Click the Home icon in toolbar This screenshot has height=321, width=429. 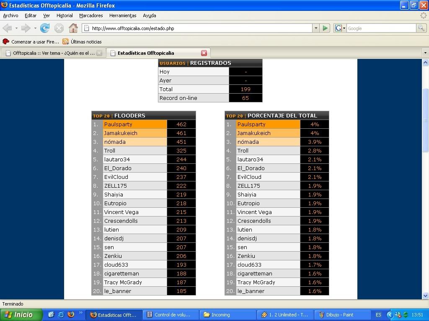point(73,28)
